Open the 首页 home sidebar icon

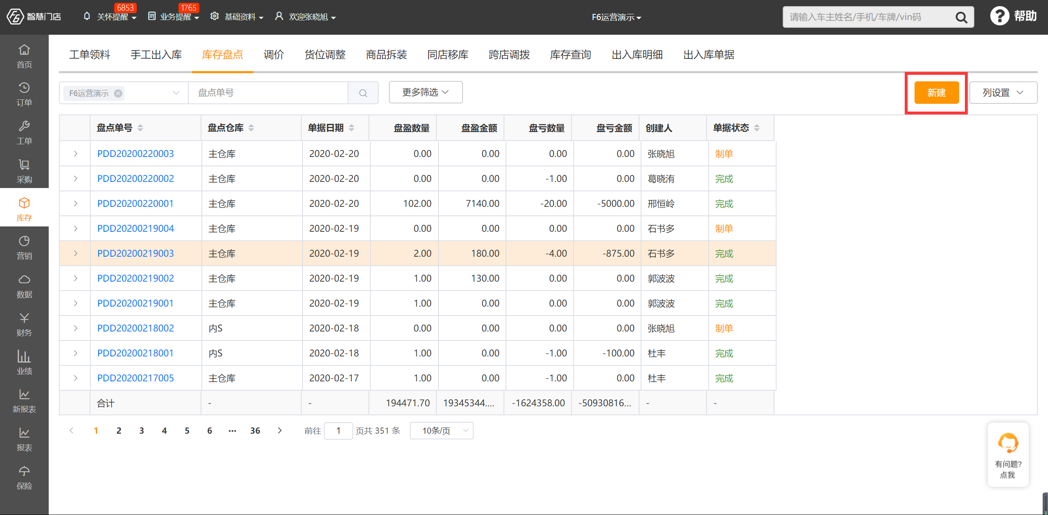(24, 56)
